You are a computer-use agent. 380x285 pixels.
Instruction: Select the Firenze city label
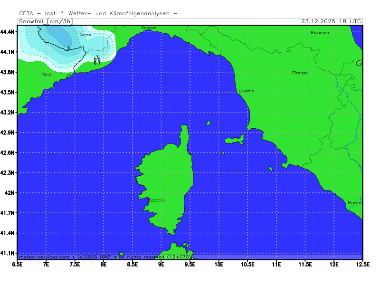[x=300, y=73]
